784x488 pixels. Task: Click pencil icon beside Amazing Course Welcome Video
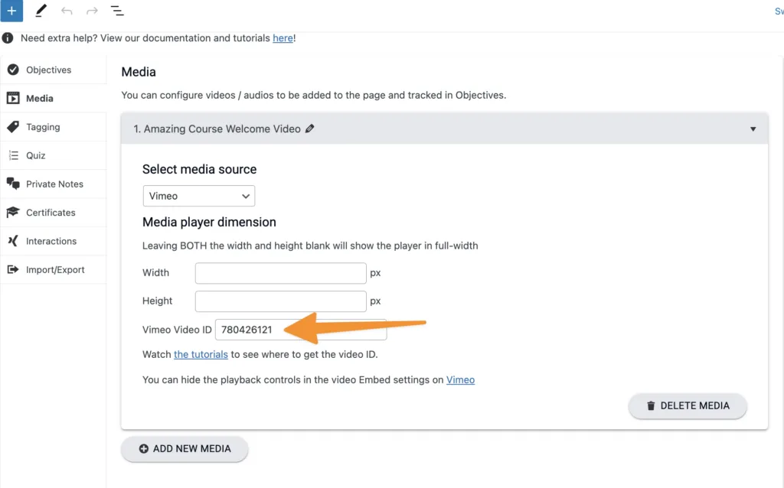[x=309, y=129]
